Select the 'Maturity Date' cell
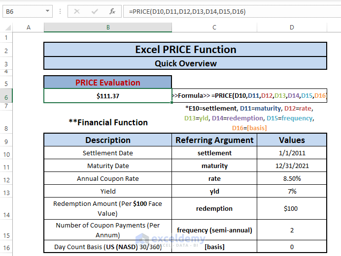This screenshot has width=341, height=256. tap(108, 166)
